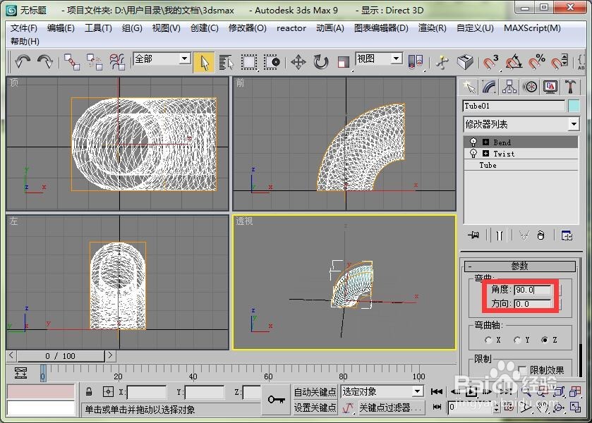Toggle the Twist modifier light bulb
Image resolution: width=592 pixels, height=423 pixels.
point(473,153)
